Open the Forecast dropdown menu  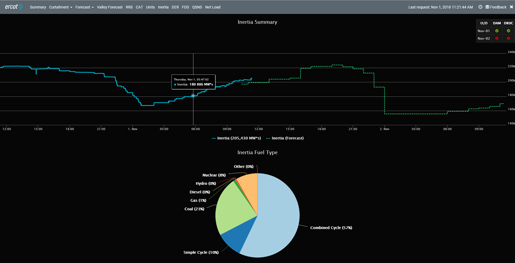(84, 7)
